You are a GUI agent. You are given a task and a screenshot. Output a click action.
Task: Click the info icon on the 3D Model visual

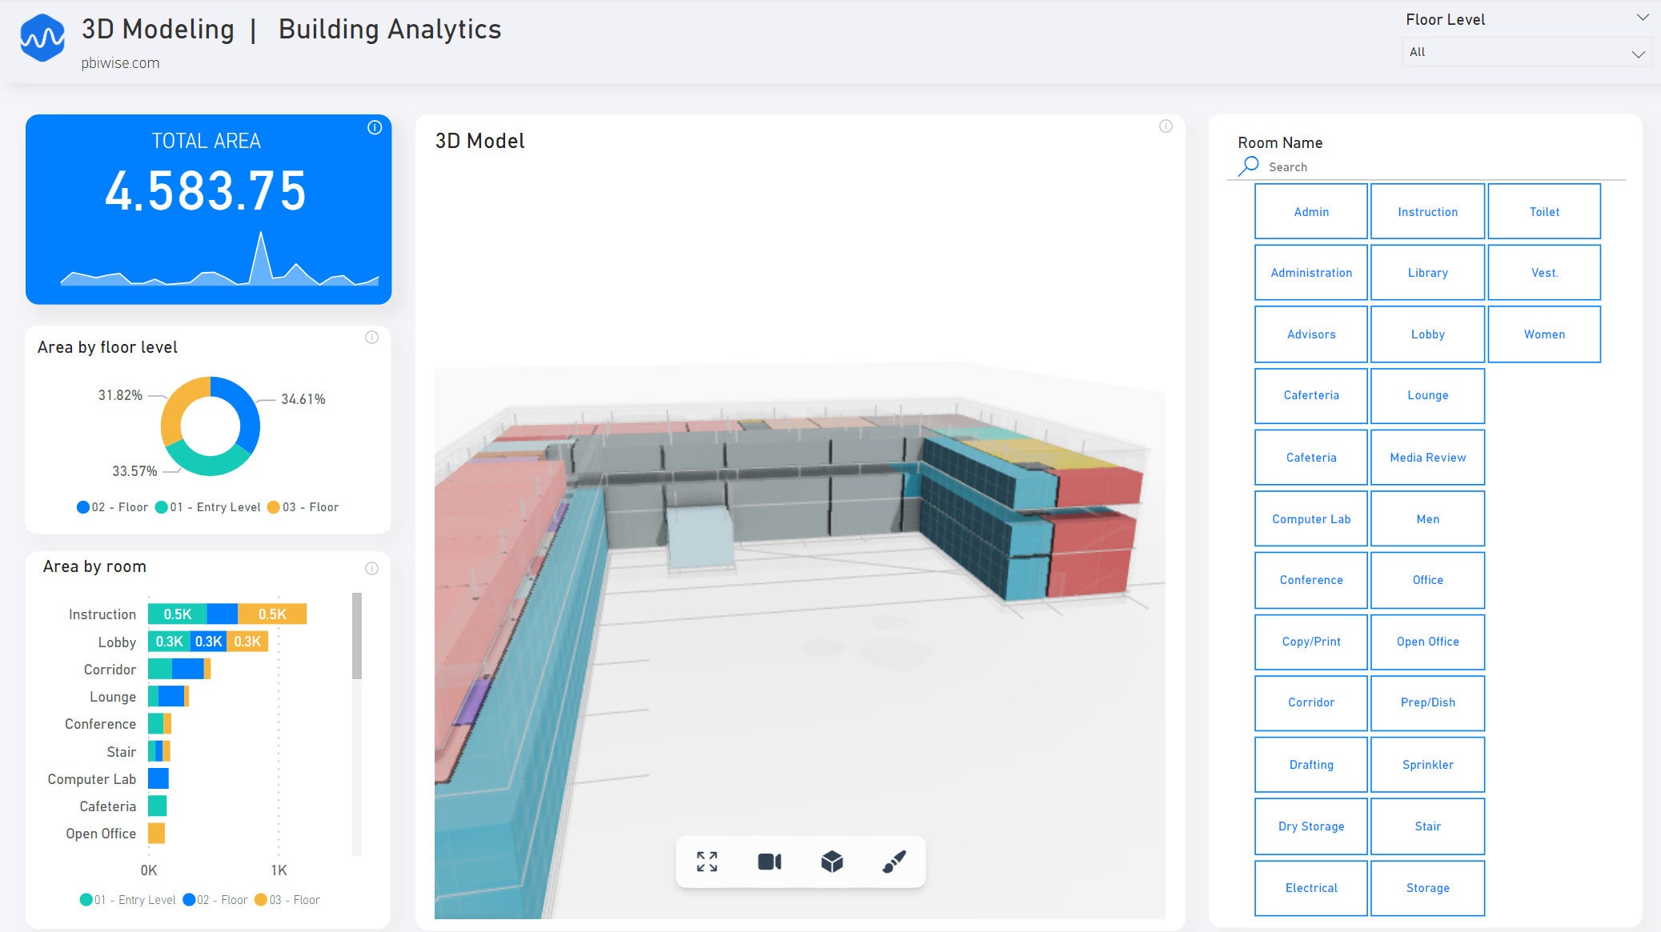(1166, 125)
